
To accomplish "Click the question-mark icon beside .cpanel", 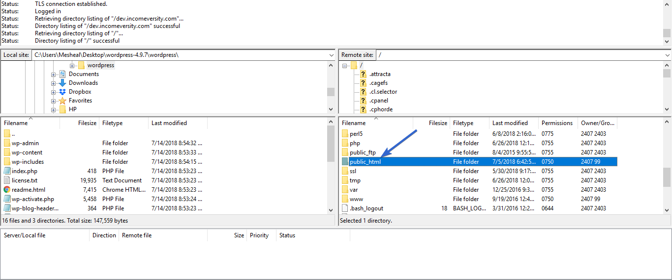I will [x=363, y=101].
